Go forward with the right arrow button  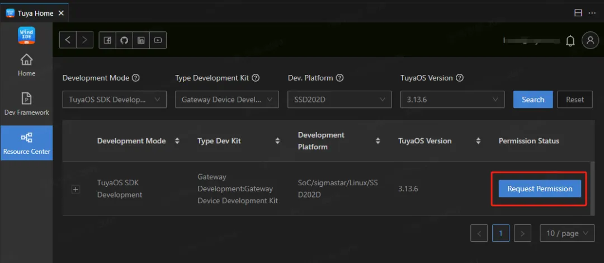coord(85,40)
